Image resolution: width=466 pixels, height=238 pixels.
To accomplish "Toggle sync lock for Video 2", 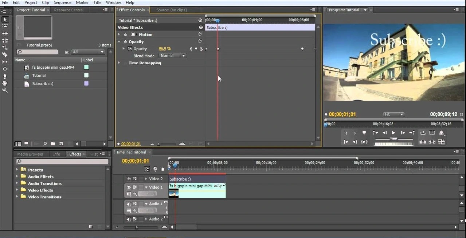I will (x=134, y=179).
